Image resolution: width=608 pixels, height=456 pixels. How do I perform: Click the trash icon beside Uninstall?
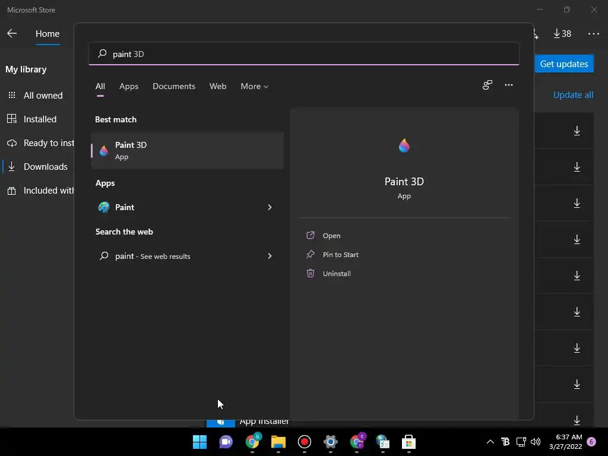point(310,273)
